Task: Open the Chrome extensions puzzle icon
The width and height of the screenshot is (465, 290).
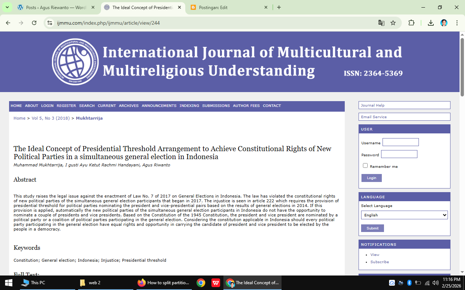Action: click(x=411, y=23)
